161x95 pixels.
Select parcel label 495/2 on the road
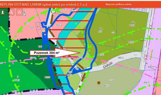(x=121, y=58)
